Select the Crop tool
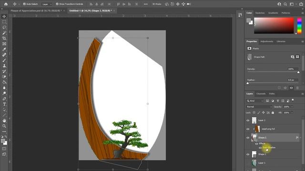Image resolution: width=305 pixels, height=171 pixels. tap(4, 38)
